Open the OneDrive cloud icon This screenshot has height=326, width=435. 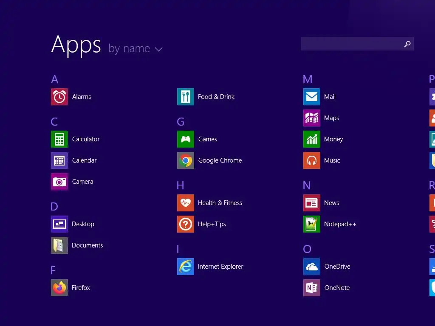point(311,267)
